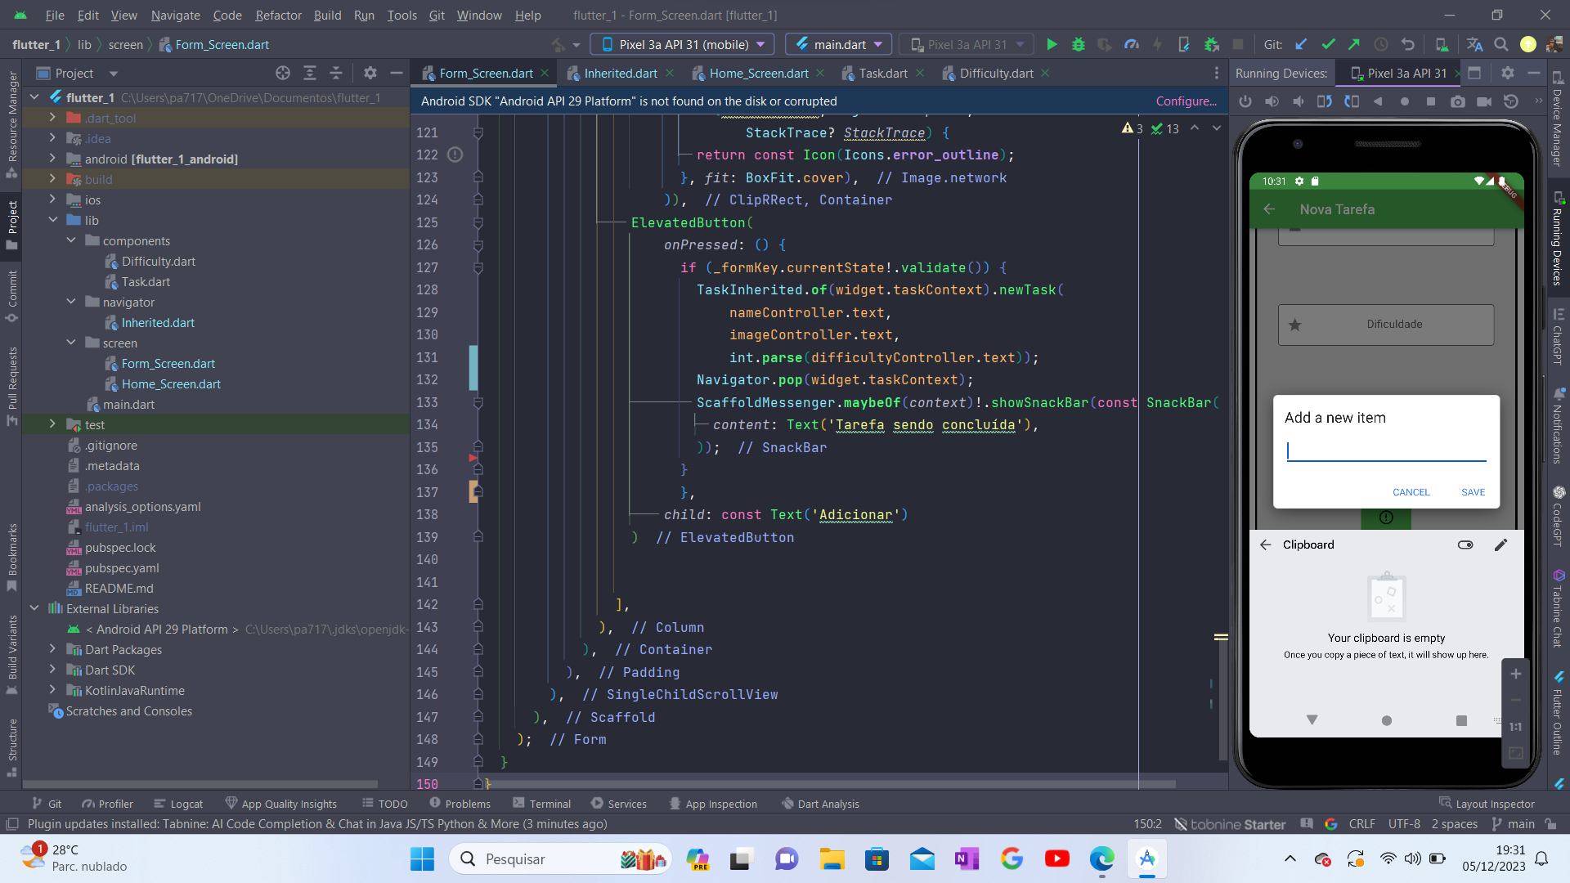Click the edit pencil in Clipboard panel
This screenshot has height=883, width=1570.
click(1500, 545)
